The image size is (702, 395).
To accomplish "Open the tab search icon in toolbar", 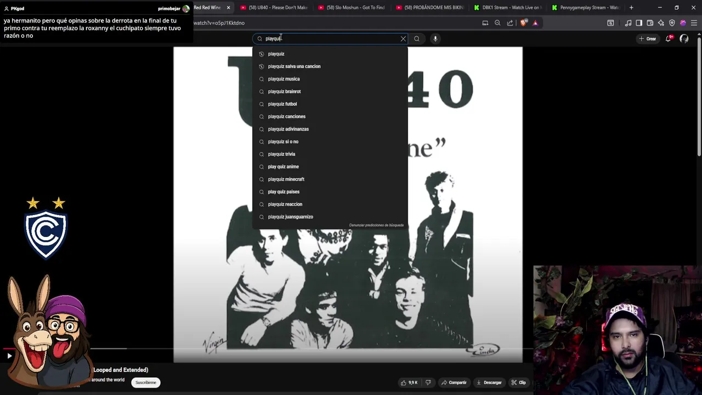I will 610,23.
